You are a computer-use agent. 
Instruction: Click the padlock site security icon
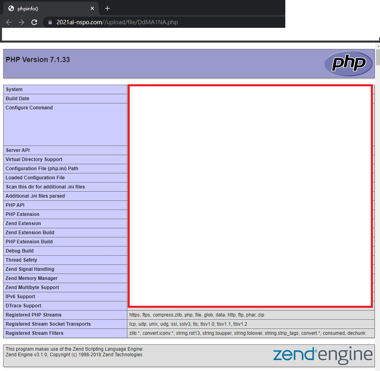(50, 22)
